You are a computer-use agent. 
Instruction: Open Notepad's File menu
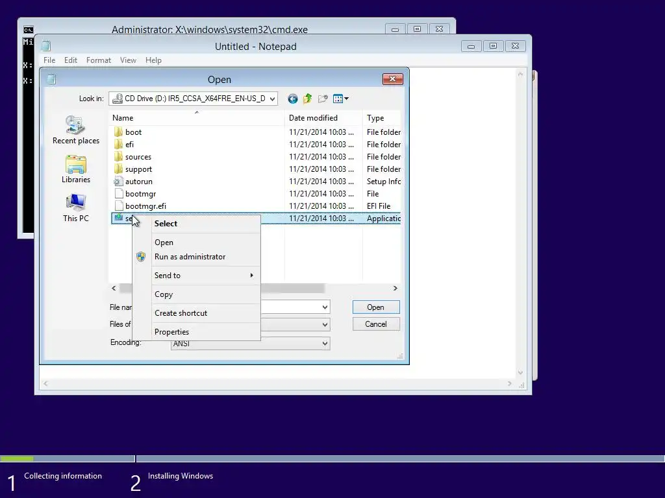49,60
